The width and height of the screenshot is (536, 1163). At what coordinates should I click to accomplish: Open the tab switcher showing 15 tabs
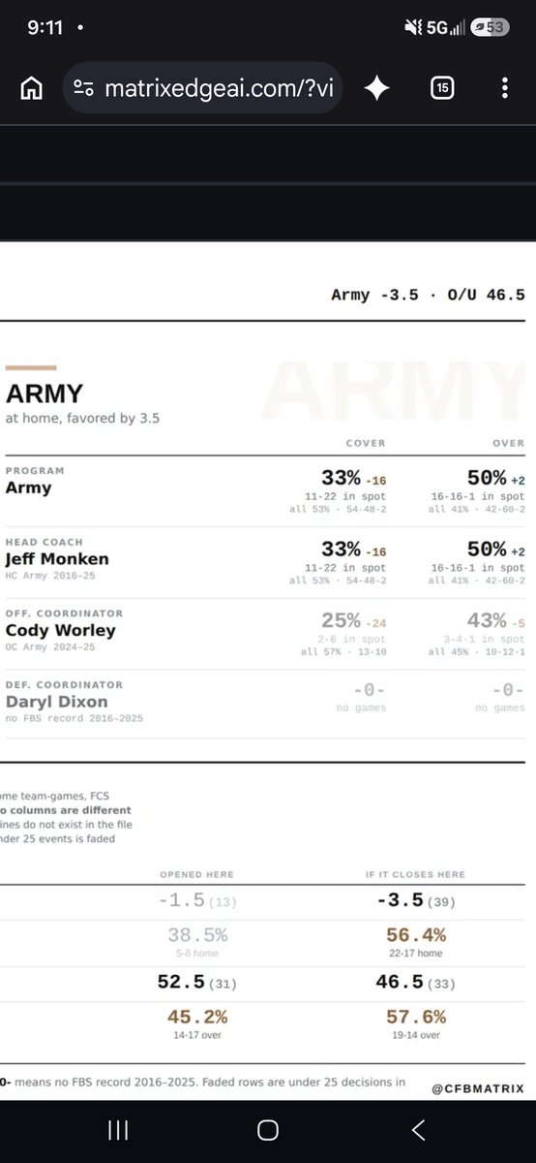tap(442, 89)
